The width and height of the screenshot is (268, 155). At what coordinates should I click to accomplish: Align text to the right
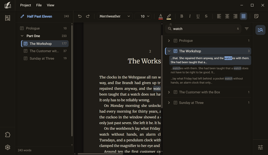pyautogui.click(x=236, y=16)
